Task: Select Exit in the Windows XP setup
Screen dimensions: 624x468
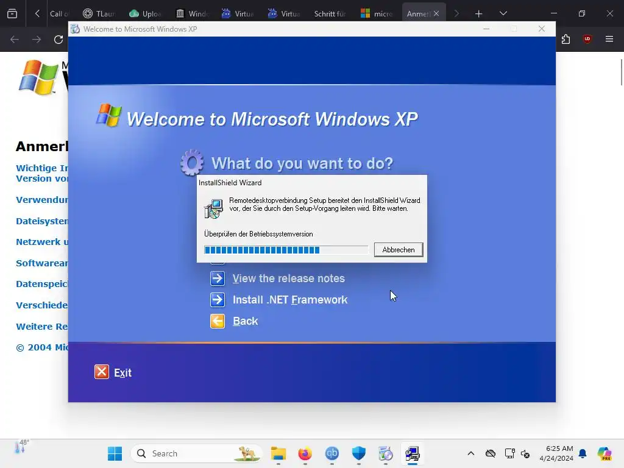Action: 122,373
